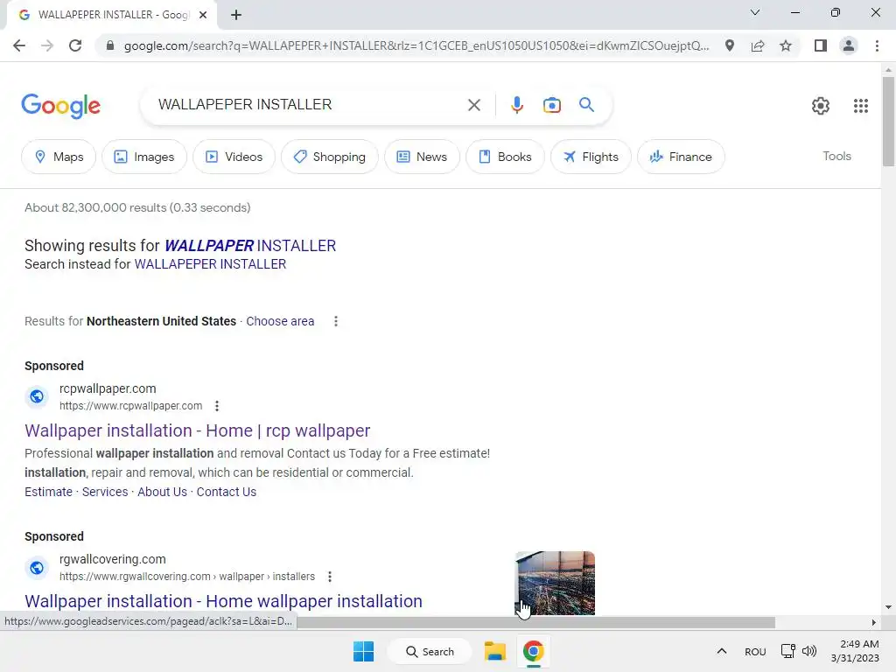Go to the Google logo home

[60, 106]
